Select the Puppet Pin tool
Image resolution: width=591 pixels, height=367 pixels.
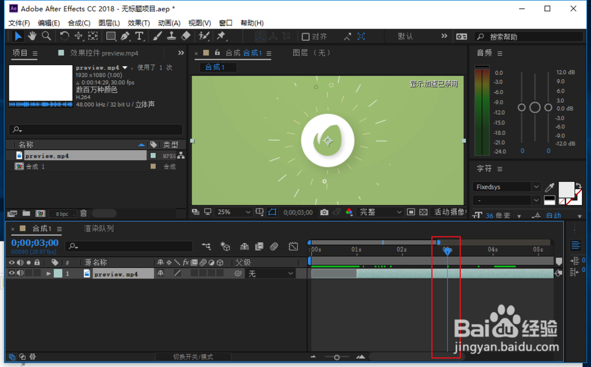click(x=221, y=36)
